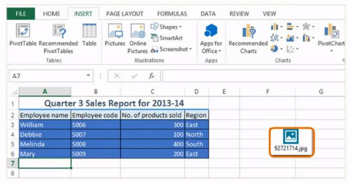Screen dimensions: 350x183
Task: Insert a scatter chart
Action: tap(290, 49)
